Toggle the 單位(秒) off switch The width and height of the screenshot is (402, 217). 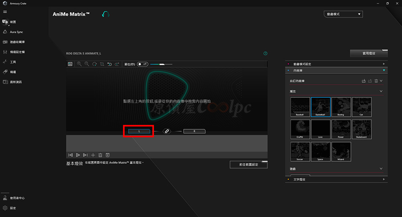pyautogui.click(x=143, y=64)
